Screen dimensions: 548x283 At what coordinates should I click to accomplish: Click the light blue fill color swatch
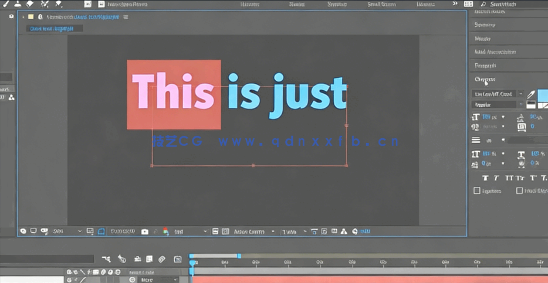click(x=543, y=95)
